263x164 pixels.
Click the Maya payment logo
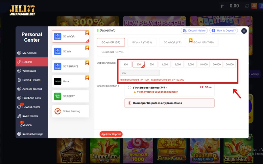click(58, 81)
